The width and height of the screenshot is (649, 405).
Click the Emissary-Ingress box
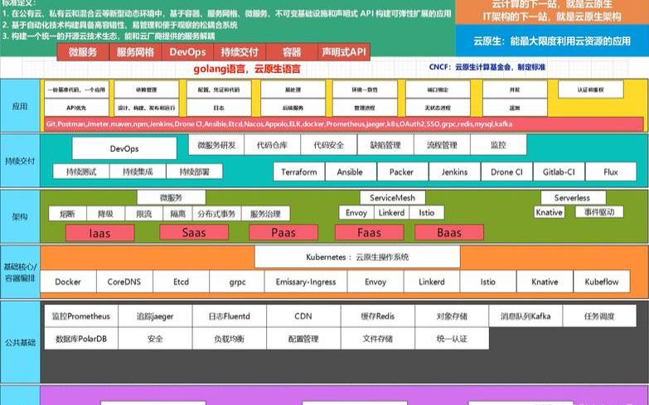point(301,282)
